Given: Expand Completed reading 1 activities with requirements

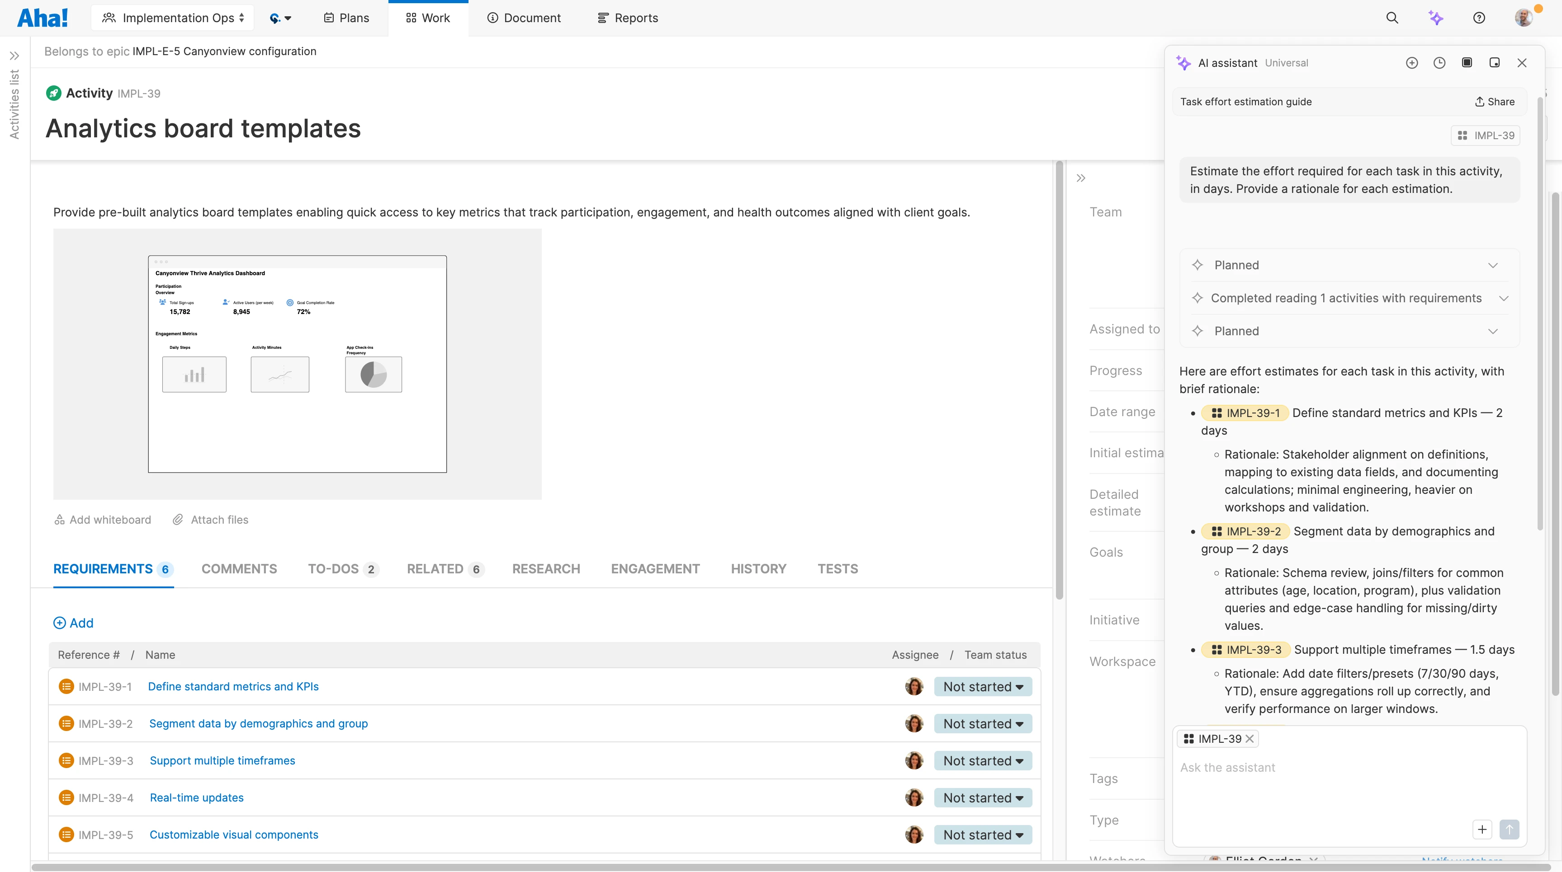Looking at the screenshot, I should pos(1505,298).
